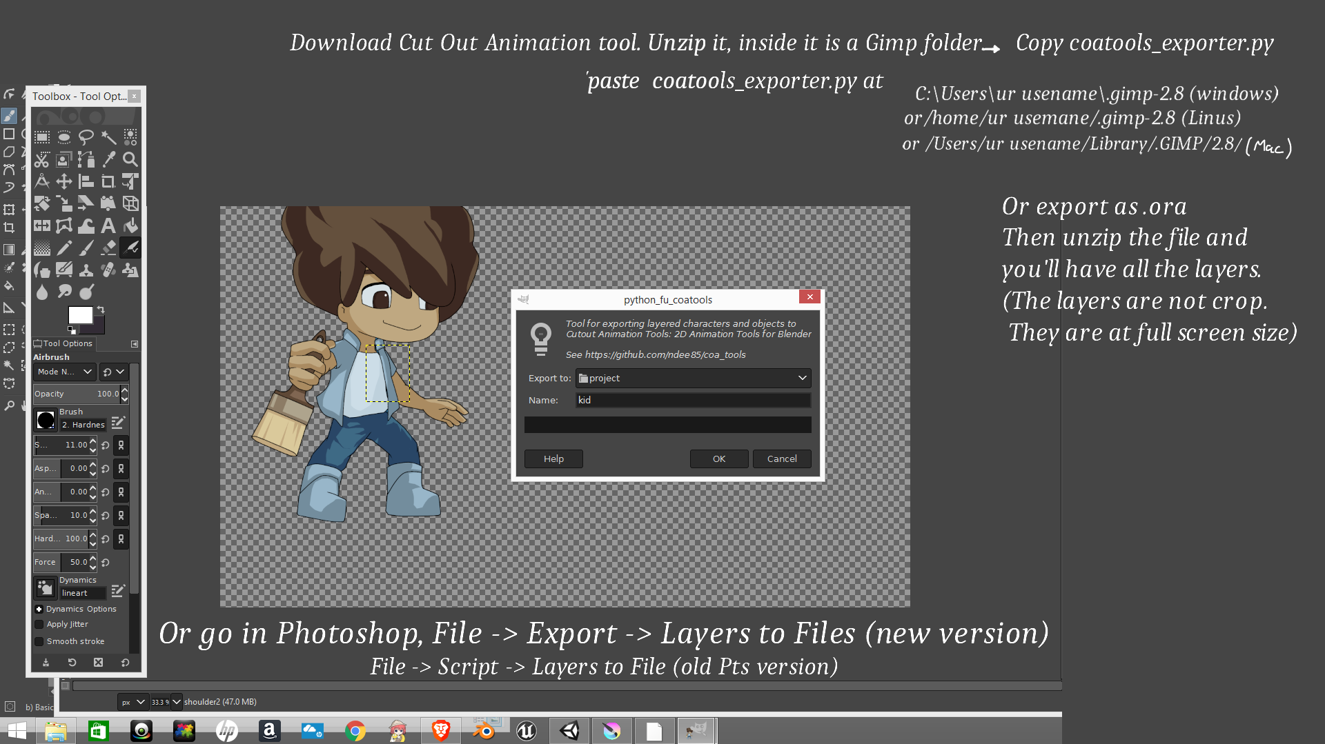Switch to the Tool Options tab
The image size is (1325, 744).
63,343
